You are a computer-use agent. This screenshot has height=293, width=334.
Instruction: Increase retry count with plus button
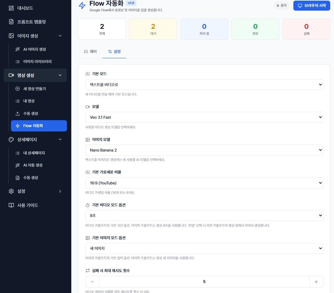(x=316, y=282)
